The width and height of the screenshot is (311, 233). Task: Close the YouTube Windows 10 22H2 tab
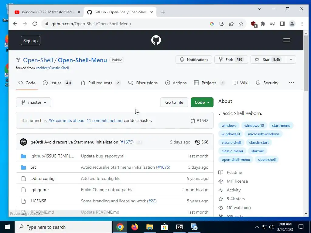tap(79, 12)
